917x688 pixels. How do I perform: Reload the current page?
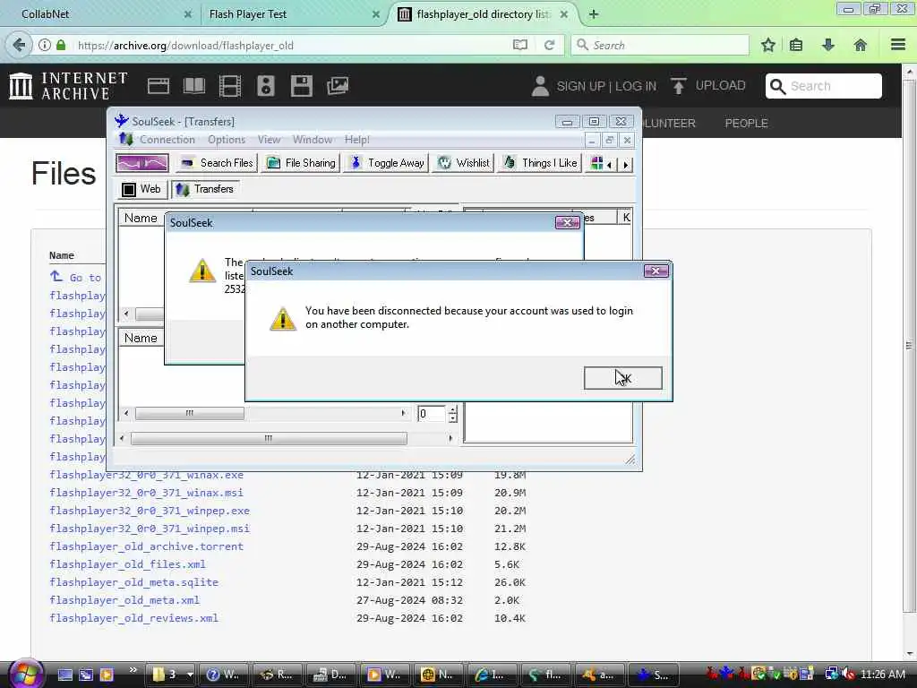click(549, 45)
